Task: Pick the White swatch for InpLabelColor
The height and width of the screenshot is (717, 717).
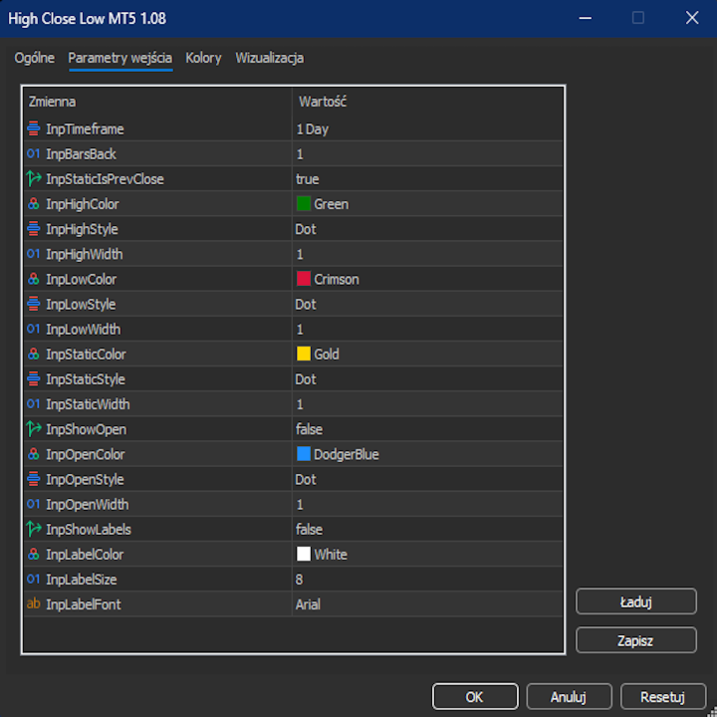Action: pyautogui.click(x=304, y=554)
